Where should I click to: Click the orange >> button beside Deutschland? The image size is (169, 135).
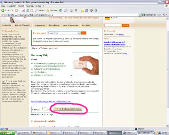[x=84, y=33]
